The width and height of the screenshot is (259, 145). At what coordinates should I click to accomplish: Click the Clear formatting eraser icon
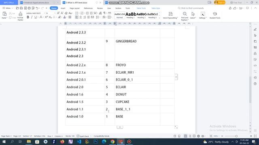[x=66, y=13]
